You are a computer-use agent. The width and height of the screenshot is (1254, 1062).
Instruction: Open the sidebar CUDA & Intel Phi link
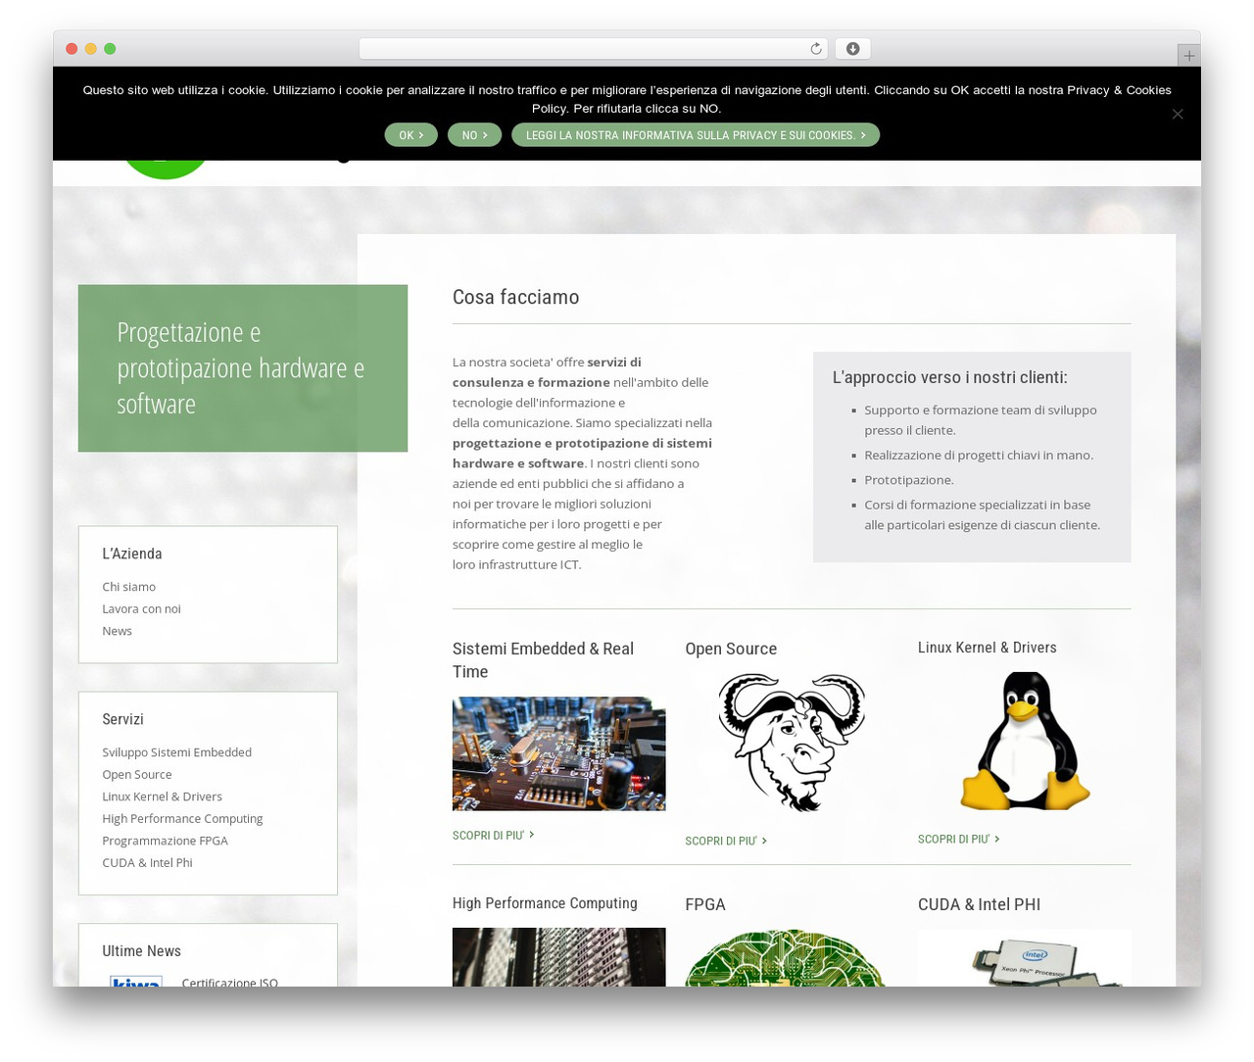pos(147,862)
